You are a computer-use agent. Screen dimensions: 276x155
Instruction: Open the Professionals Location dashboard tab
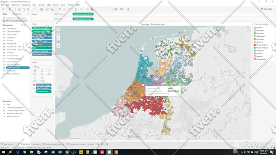coord(54,144)
